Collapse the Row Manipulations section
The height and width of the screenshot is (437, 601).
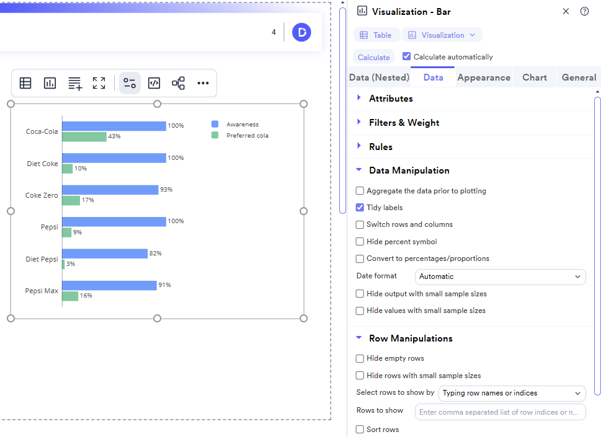(411, 338)
